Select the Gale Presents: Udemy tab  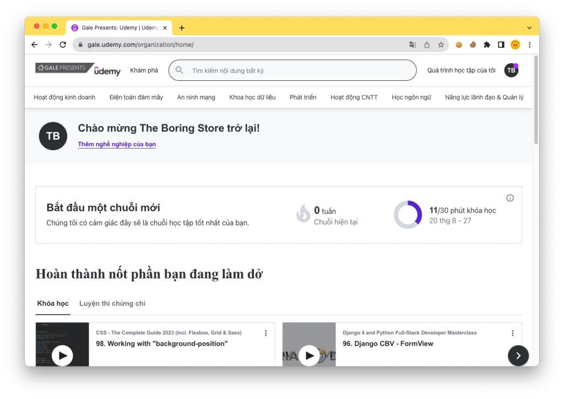119,28
